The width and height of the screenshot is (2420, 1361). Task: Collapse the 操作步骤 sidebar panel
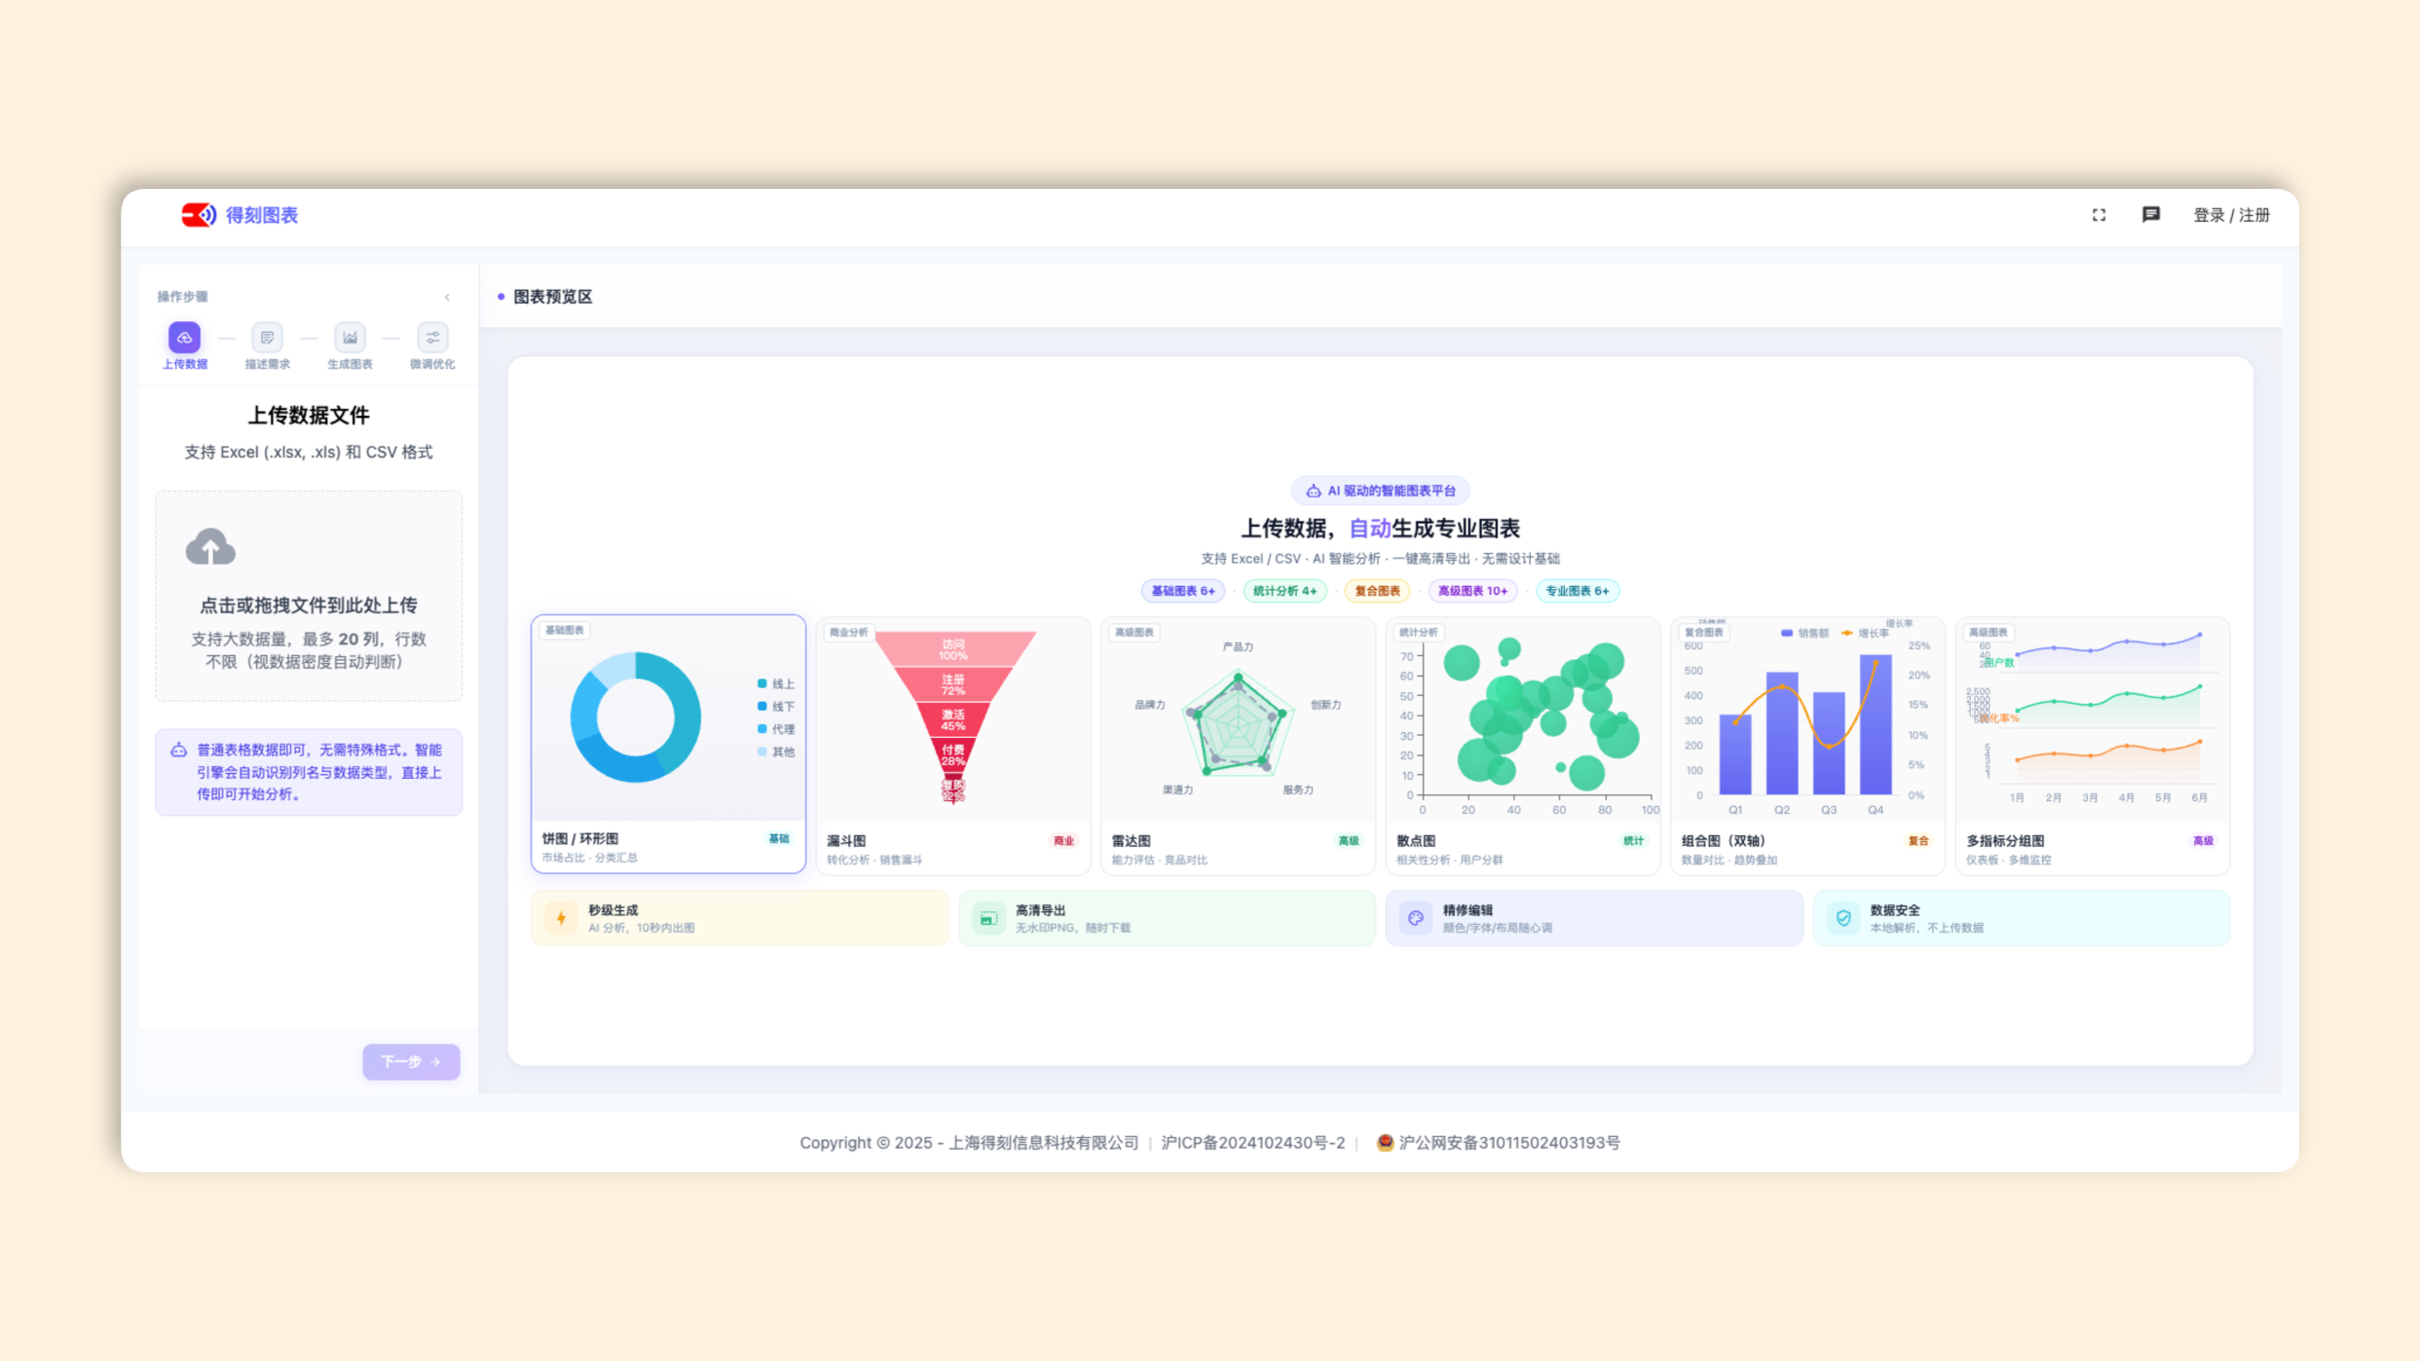(447, 297)
